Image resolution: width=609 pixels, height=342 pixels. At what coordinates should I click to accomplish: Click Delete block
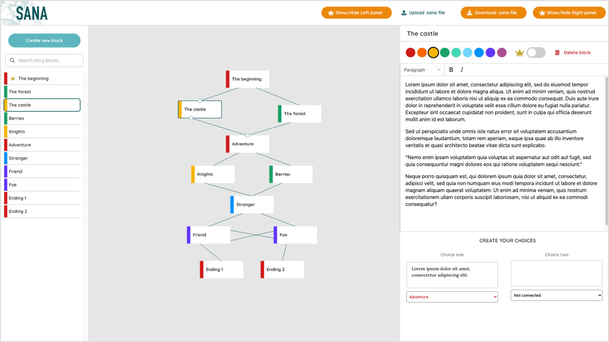coord(573,53)
